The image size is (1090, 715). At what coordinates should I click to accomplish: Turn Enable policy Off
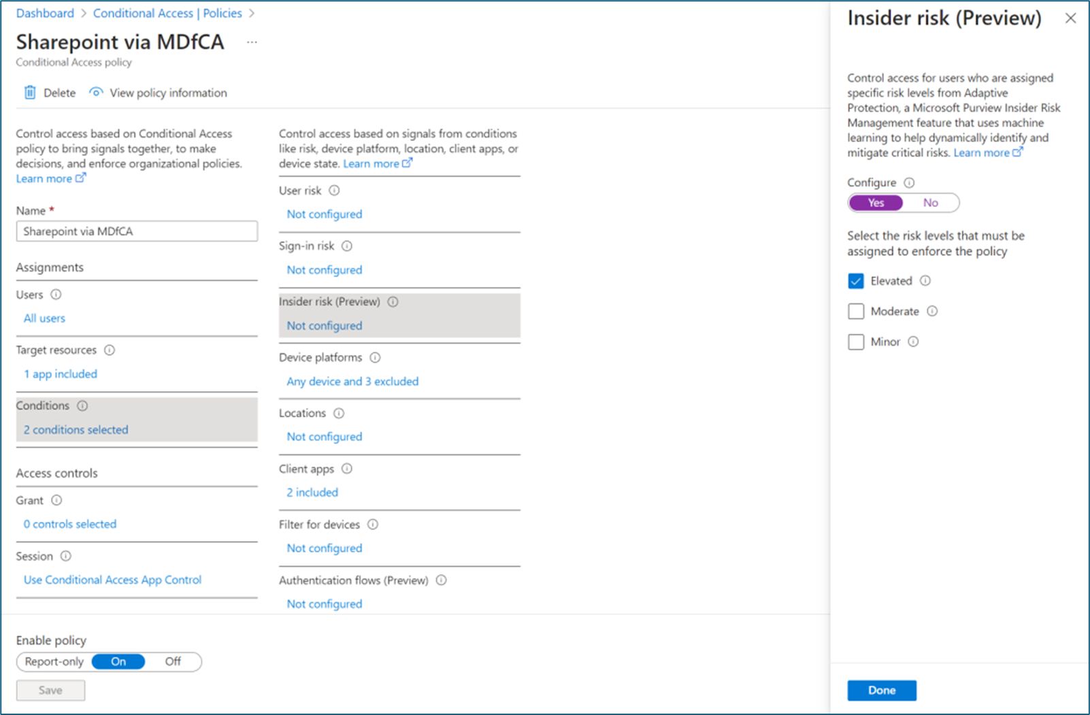tap(173, 661)
